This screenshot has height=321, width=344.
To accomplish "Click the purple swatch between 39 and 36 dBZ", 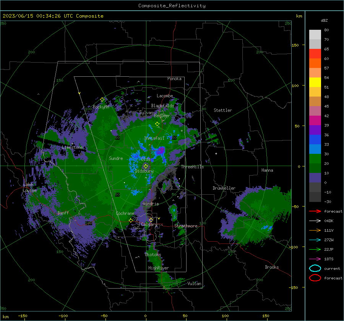I will click(315, 130).
